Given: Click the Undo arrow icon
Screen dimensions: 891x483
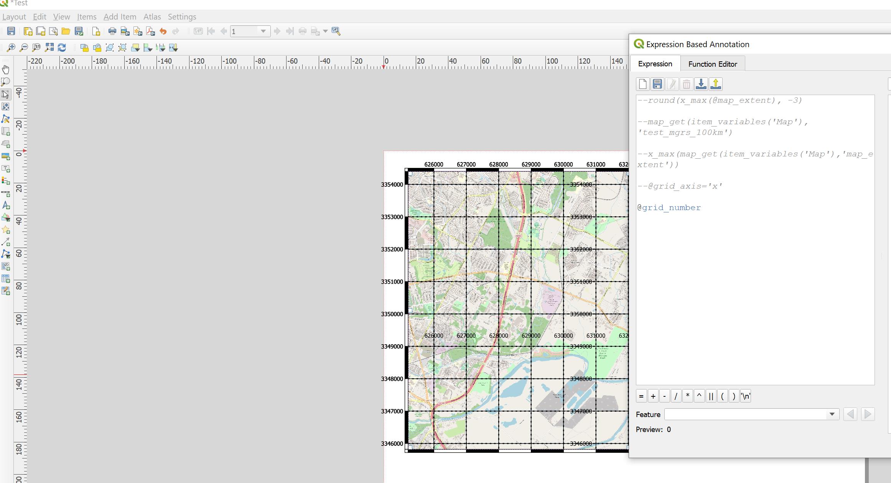Looking at the screenshot, I should (163, 31).
